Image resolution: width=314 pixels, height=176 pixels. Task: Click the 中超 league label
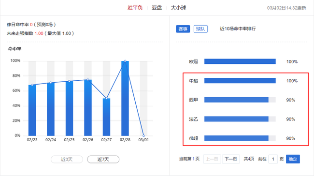click(x=194, y=81)
